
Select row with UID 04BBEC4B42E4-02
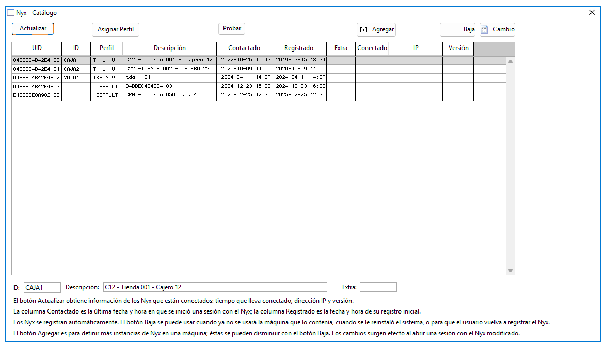click(259, 78)
